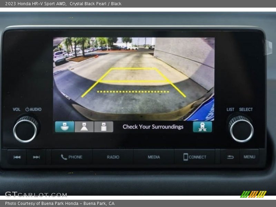This screenshot has height=207, width=276.
Task: Click the Check Your Surroundings message
Action: [153, 127]
